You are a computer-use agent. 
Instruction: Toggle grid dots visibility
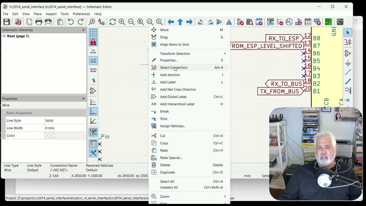pyautogui.click(x=93, y=32)
